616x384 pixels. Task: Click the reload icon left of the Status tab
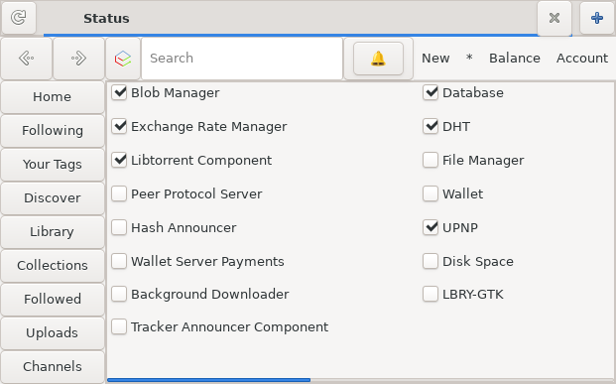point(19,18)
